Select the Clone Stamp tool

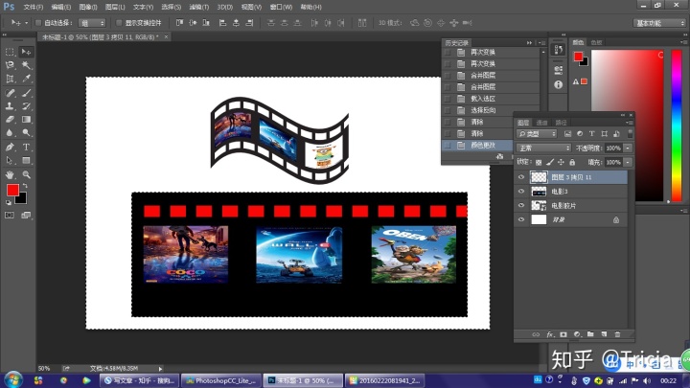pyautogui.click(x=10, y=106)
